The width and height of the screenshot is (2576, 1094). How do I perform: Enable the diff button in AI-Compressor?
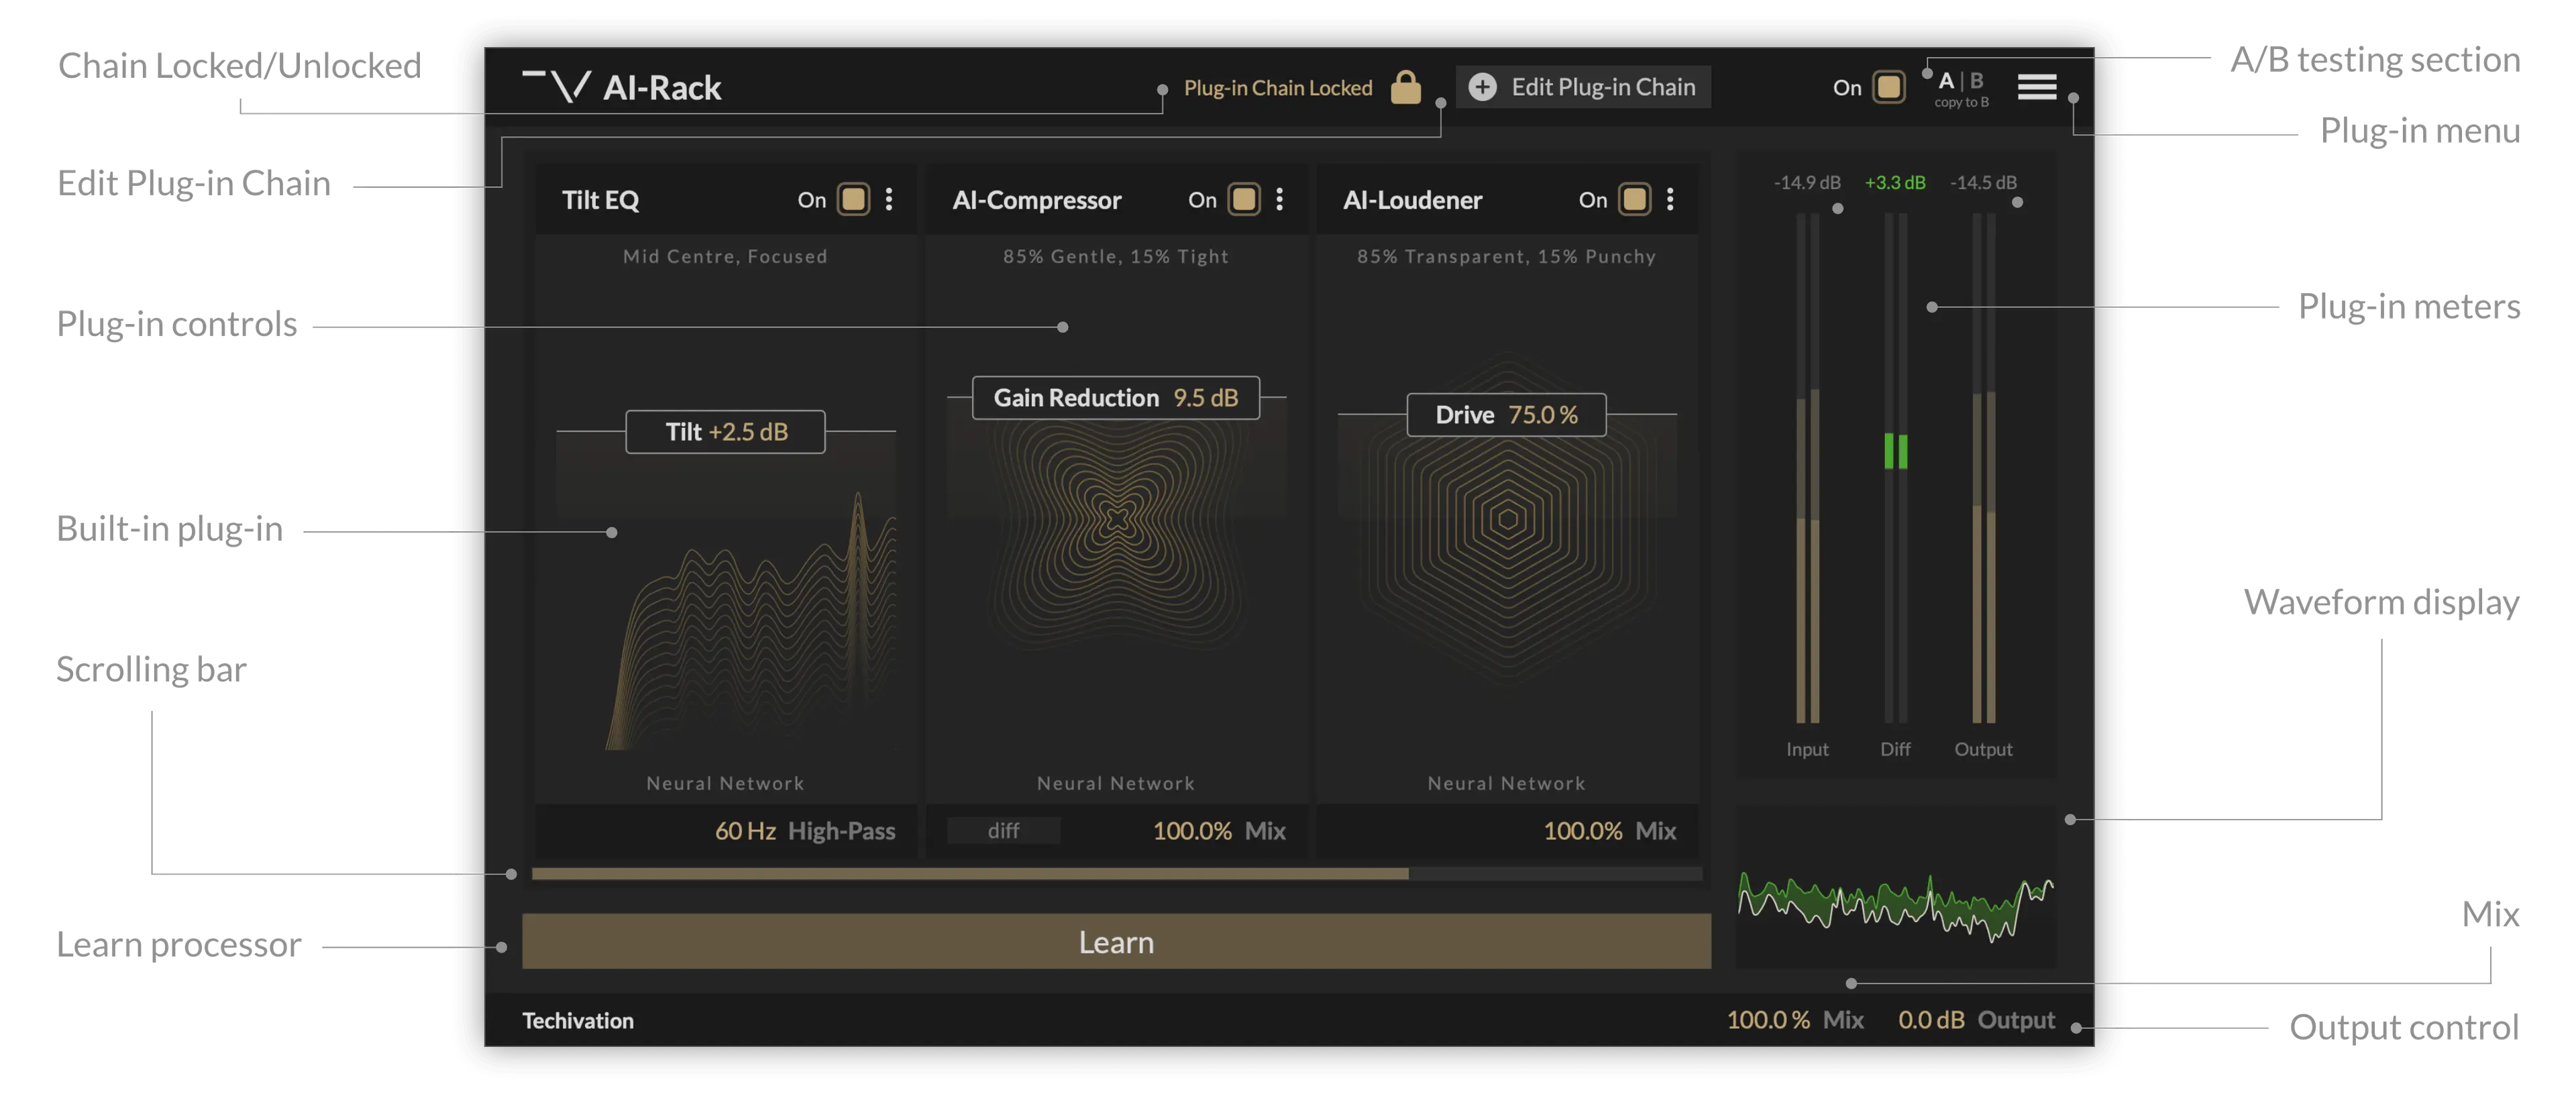tap(1003, 830)
